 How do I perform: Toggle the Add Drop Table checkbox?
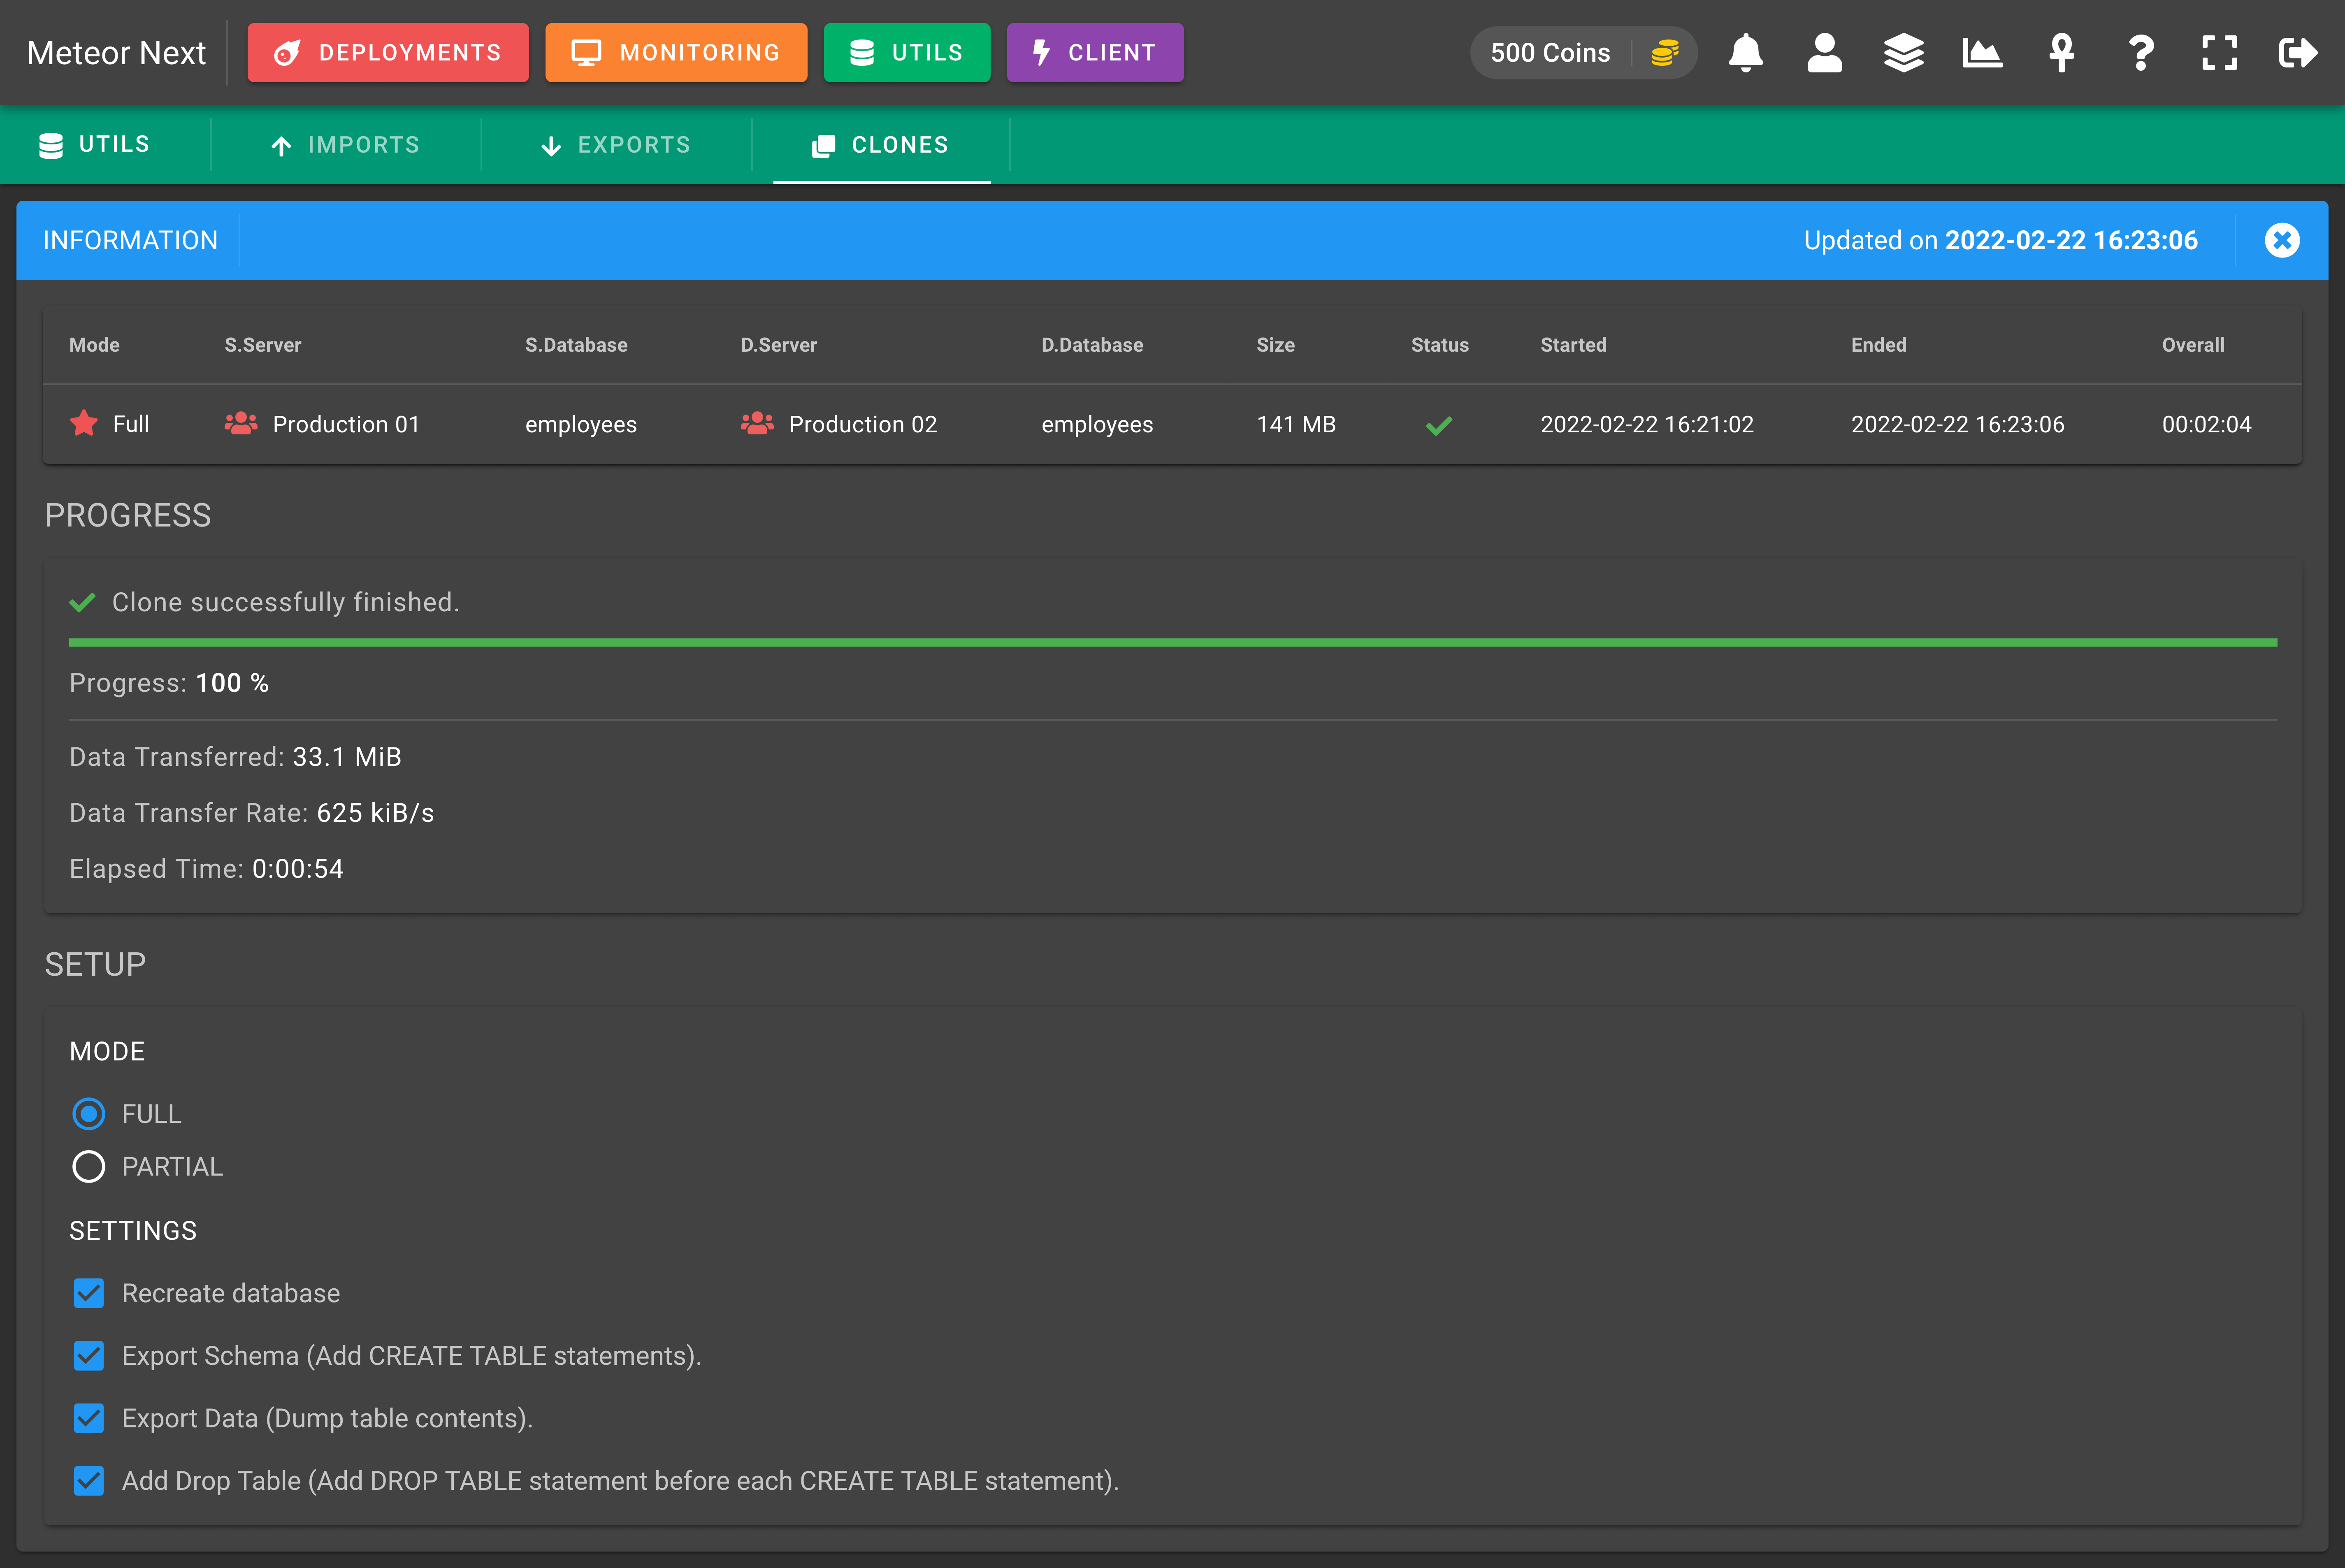[x=89, y=1481]
